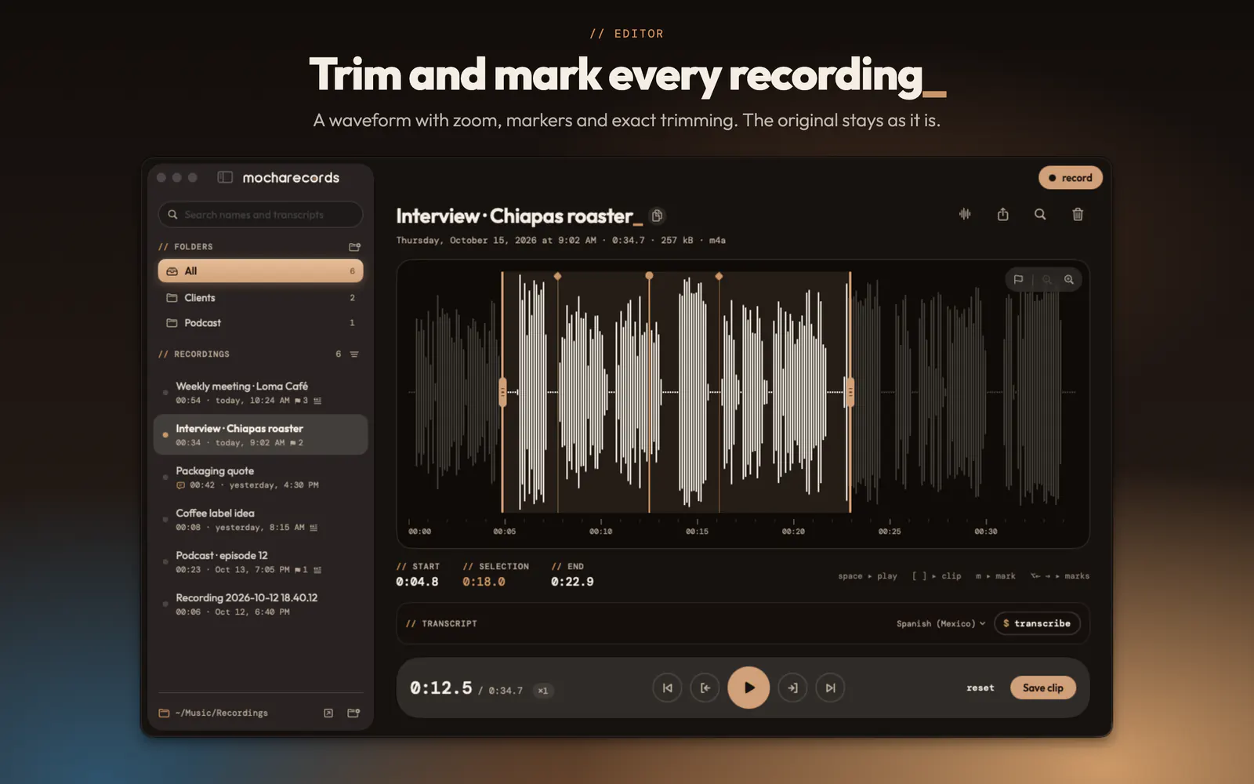Toggle the sidebar panel icon
1254x784 pixels.
[225, 177]
